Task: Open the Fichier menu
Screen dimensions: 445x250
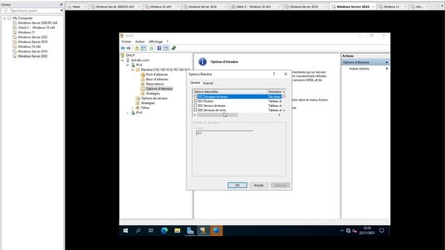Action: (127, 42)
